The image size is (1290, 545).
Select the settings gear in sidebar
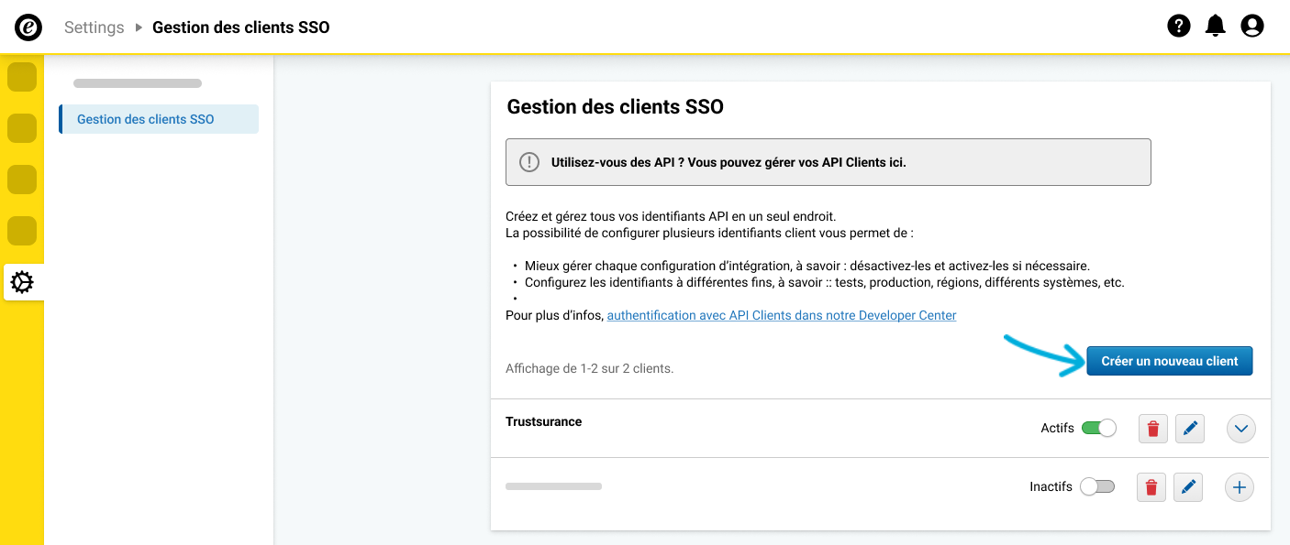pos(22,282)
